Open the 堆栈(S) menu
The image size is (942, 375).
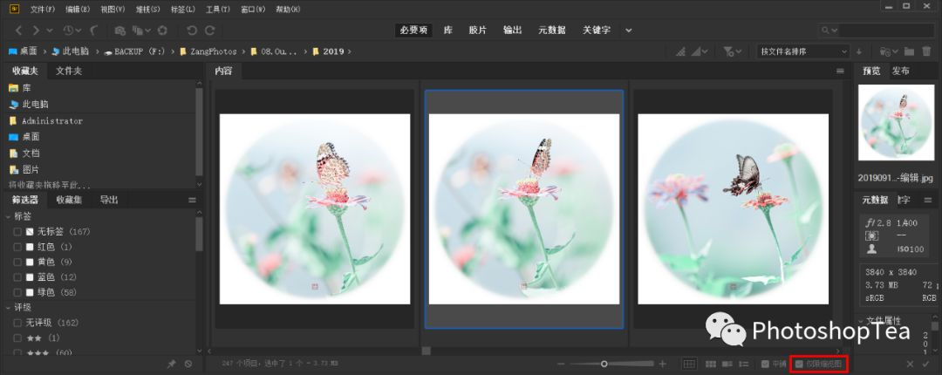(x=147, y=9)
